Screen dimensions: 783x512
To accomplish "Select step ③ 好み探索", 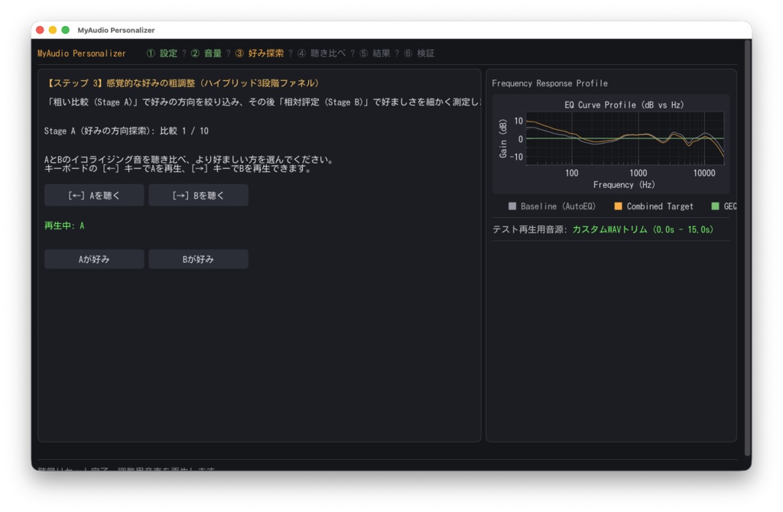I will coord(259,53).
